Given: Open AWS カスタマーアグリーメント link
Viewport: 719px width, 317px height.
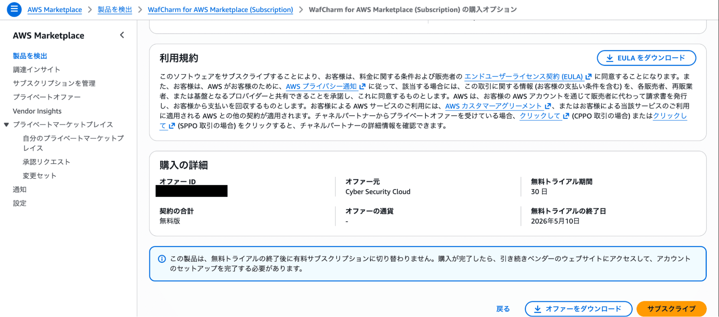Looking at the screenshot, I should coord(493,106).
